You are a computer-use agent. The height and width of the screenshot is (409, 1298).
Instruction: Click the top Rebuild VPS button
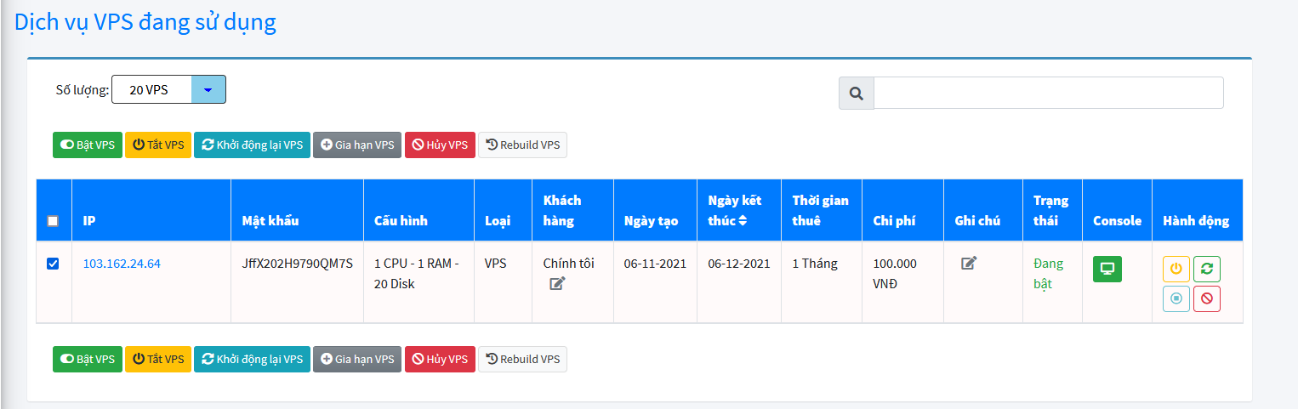(522, 145)
